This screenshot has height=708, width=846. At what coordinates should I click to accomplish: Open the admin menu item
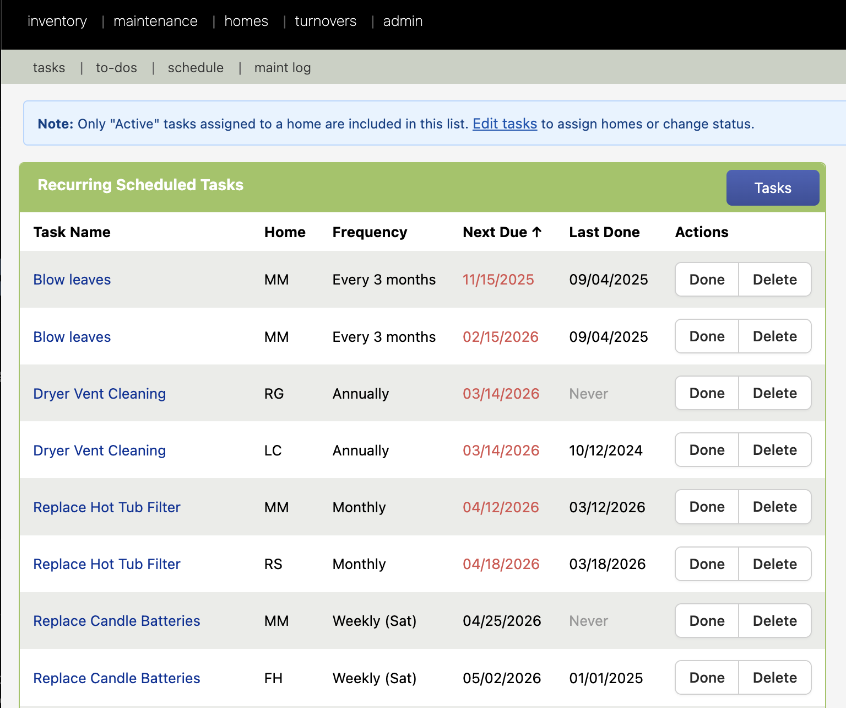click(403, 21)
